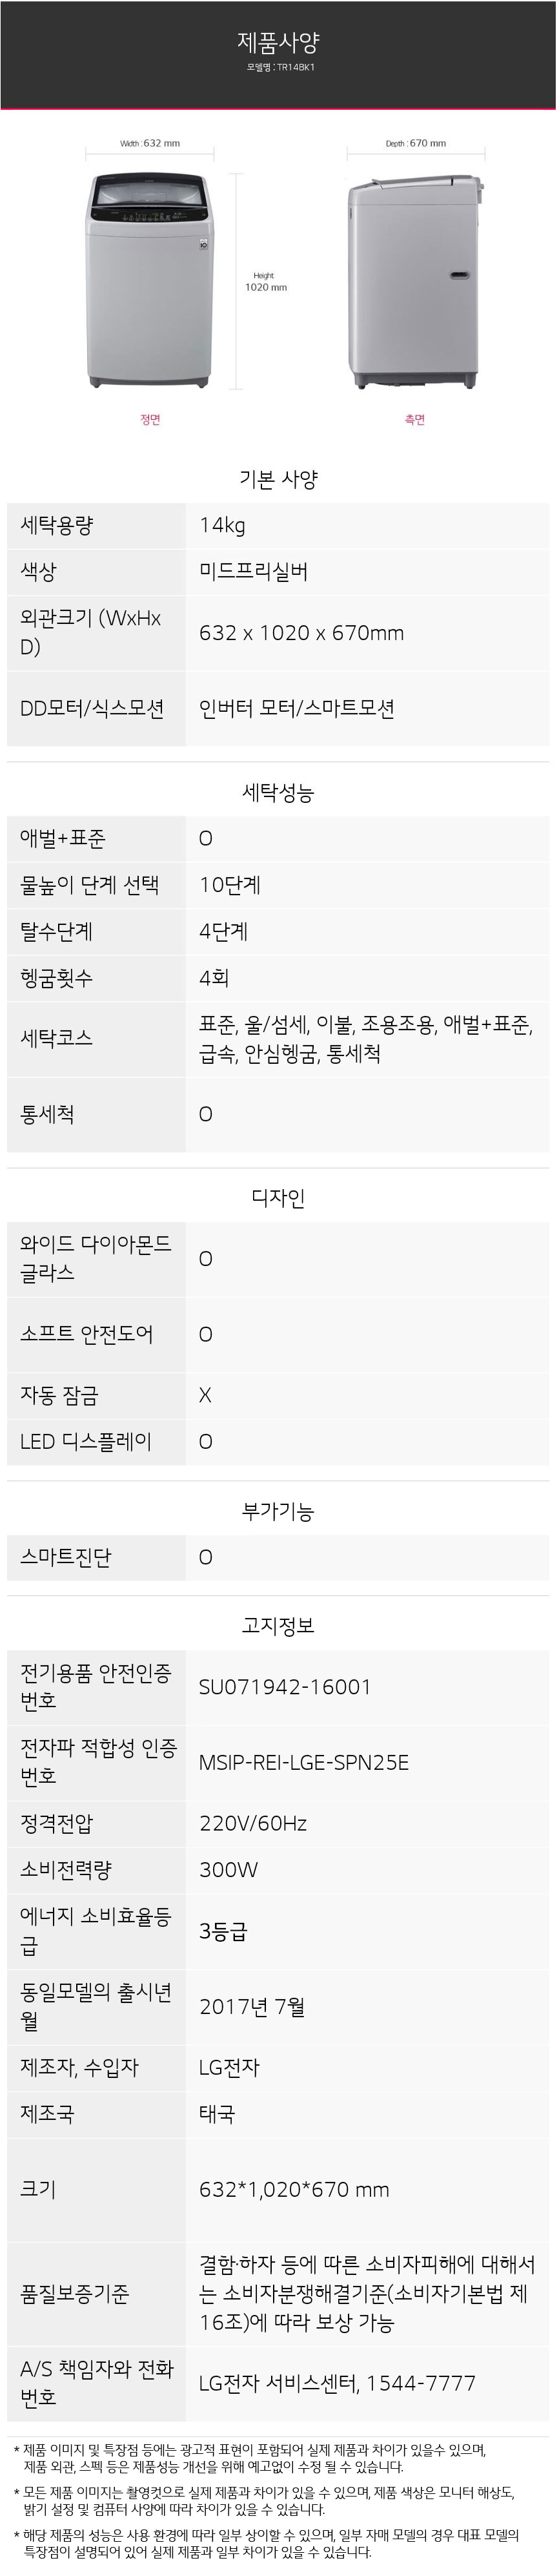Select the 세탁코스 row label
This screenshot has width=559, height=2576.
coord(57,1038)
